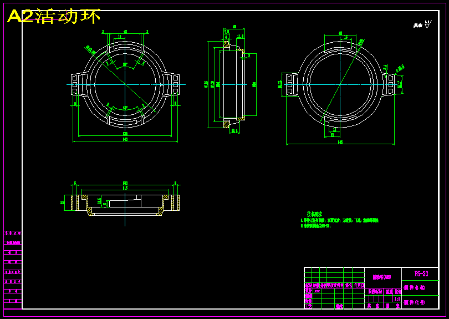Select the first technical requirement line
Viewport: 449px width, 319px height.
[x=340, y=220]
